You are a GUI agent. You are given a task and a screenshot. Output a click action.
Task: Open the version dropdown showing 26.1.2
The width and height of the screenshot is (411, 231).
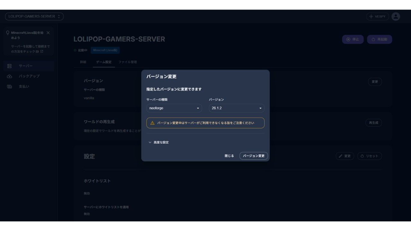(x=237, y=108)
